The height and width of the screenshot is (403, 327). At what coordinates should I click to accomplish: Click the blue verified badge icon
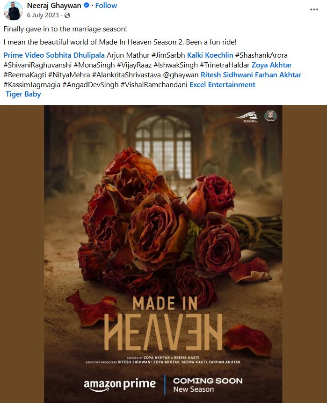pos(87,5)
